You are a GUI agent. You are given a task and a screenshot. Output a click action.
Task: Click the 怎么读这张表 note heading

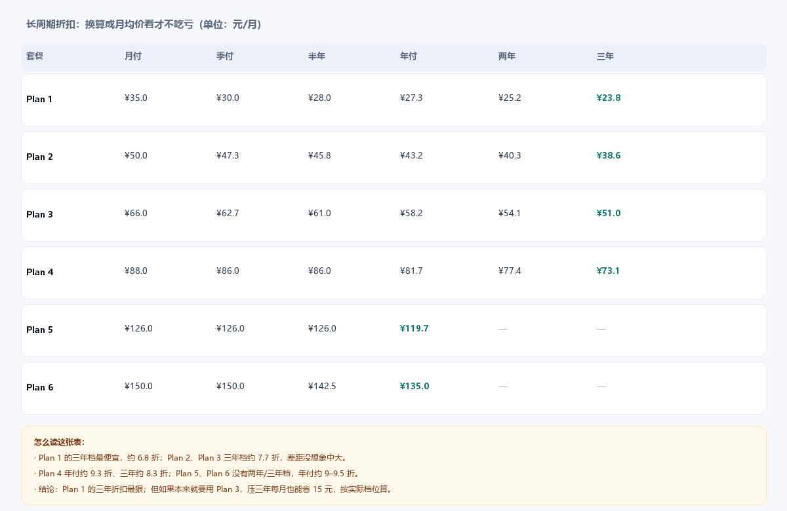(x=59, y=442)
